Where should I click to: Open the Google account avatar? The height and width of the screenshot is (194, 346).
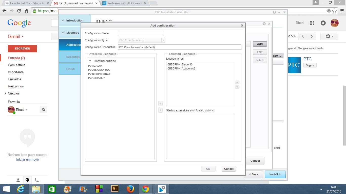pos(335,23)
